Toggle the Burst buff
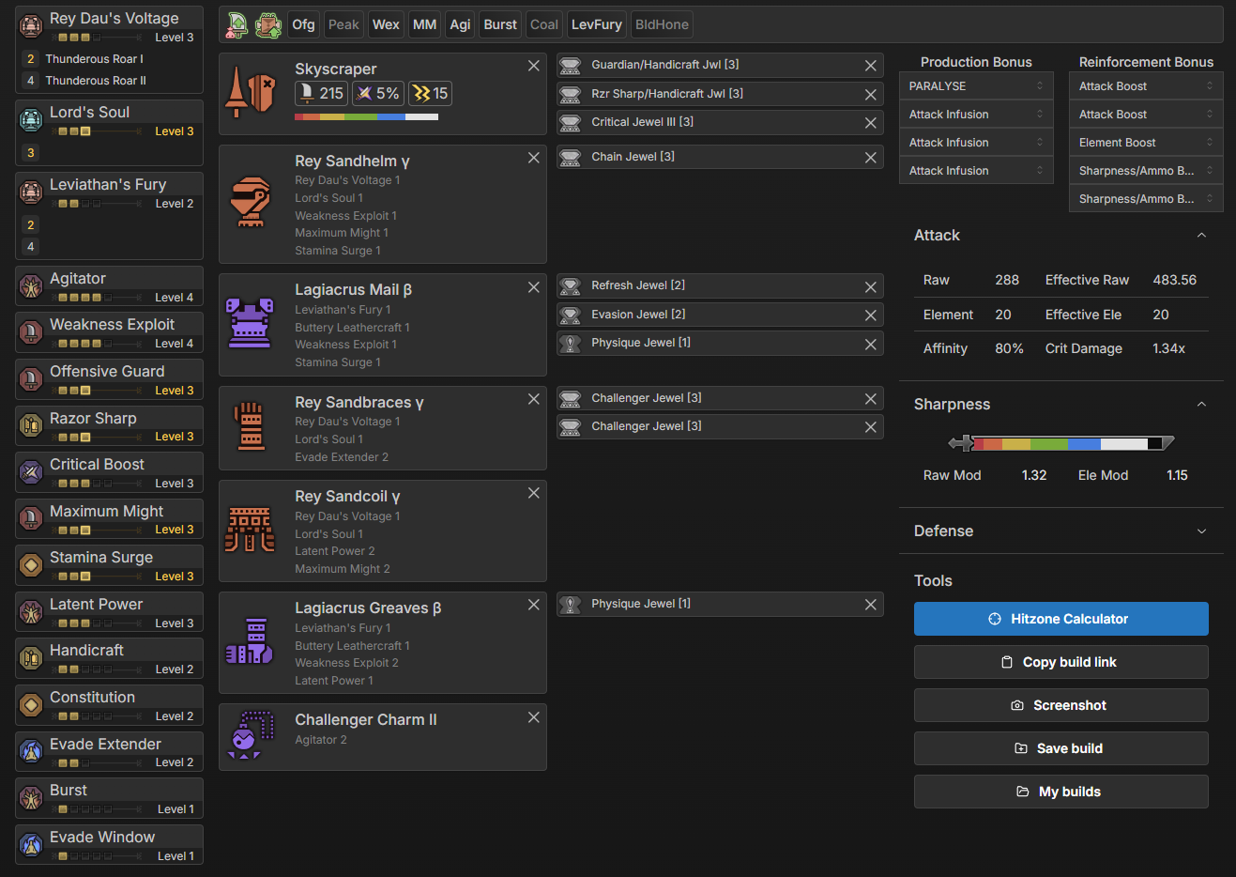Image resolution: width=1236 pixels, height=877 pixels. (500, 24)
